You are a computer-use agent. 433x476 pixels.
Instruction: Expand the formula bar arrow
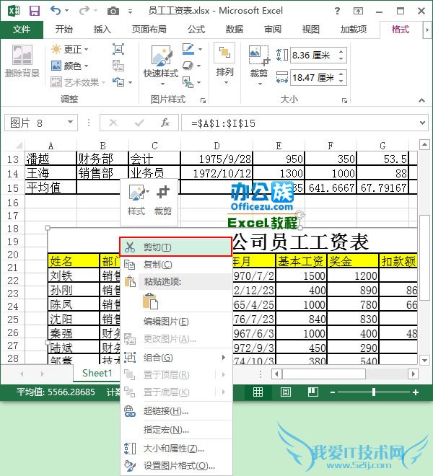coord(422,123)
